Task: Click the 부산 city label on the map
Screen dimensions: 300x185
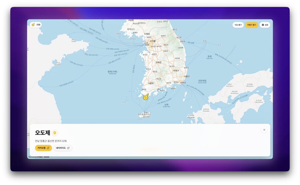Action: tap(183, 83)
